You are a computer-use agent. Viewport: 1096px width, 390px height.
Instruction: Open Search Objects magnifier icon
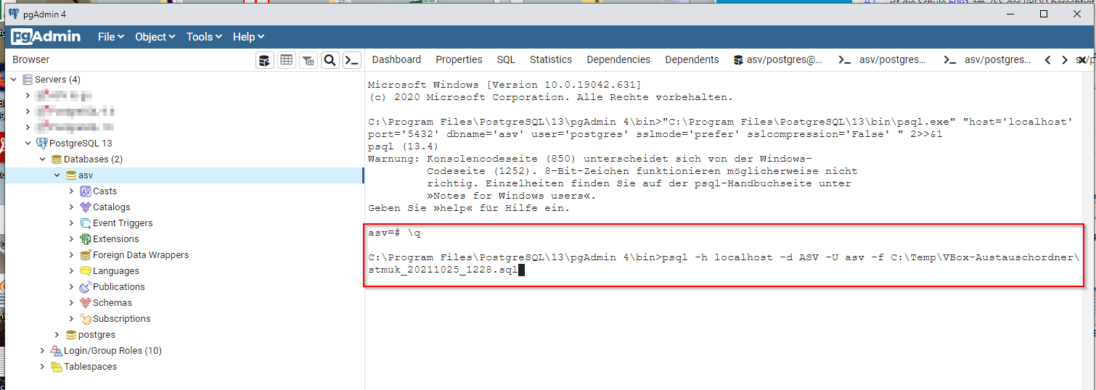tap(330, 60)
